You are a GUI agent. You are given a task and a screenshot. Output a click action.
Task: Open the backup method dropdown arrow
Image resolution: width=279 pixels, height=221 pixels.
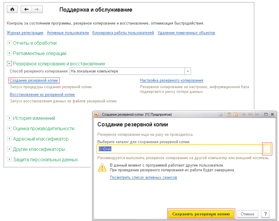point(188,71)
